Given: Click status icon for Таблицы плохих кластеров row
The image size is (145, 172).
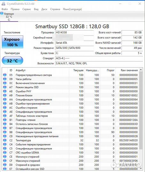Looking at the screenshot, I should tap(5, 116).
